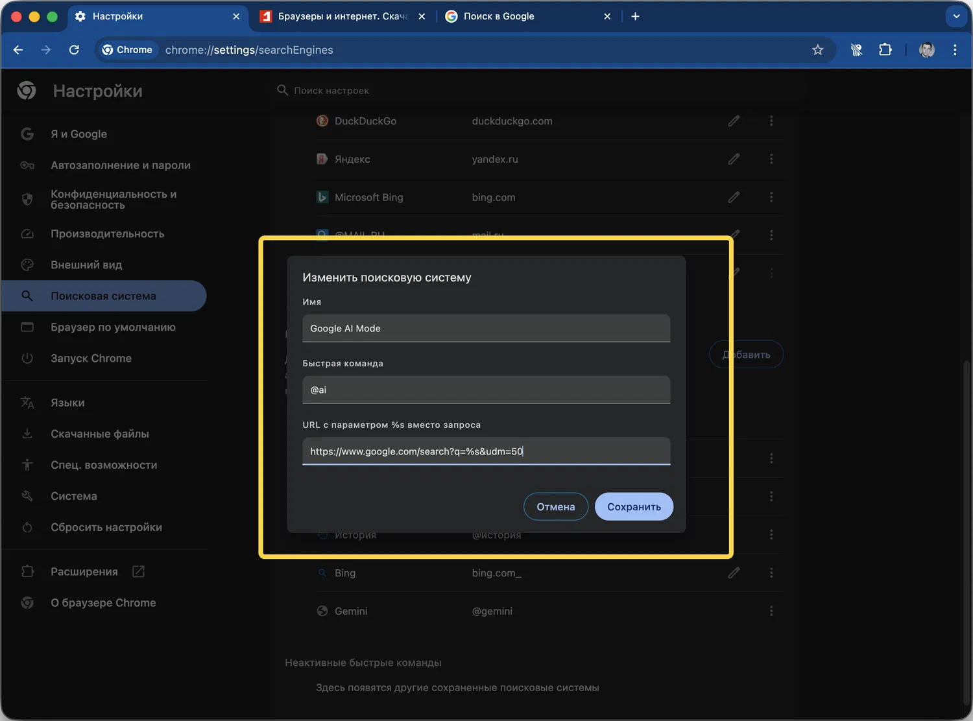Go back using the back arrow
Viewport: 973px width, 721px height.
18,50
